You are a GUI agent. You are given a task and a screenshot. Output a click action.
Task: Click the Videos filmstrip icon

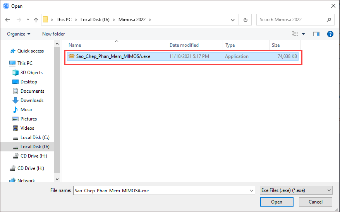click(15, 128)
